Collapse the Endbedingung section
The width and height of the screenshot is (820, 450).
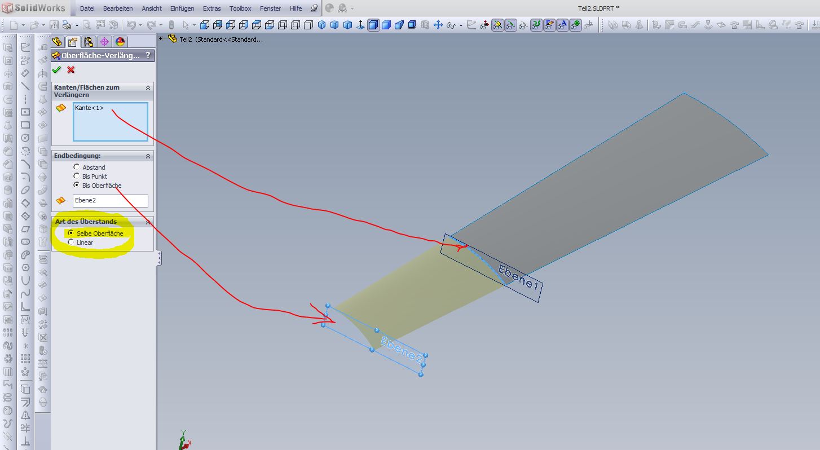(148, 156)
